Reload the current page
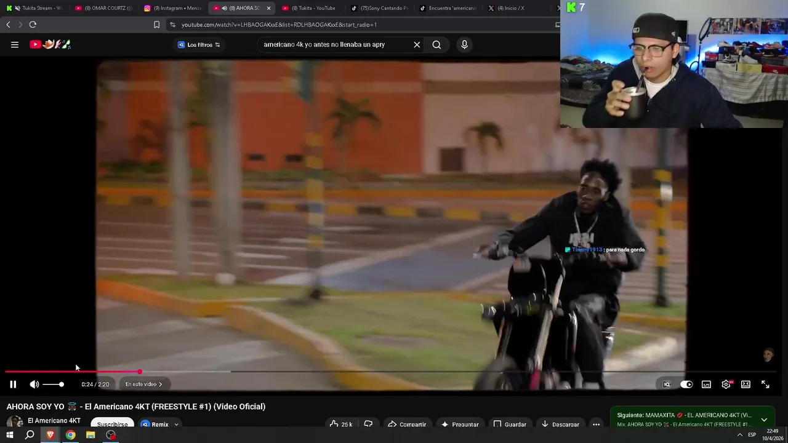788x443 pixels. coord(33,25)
